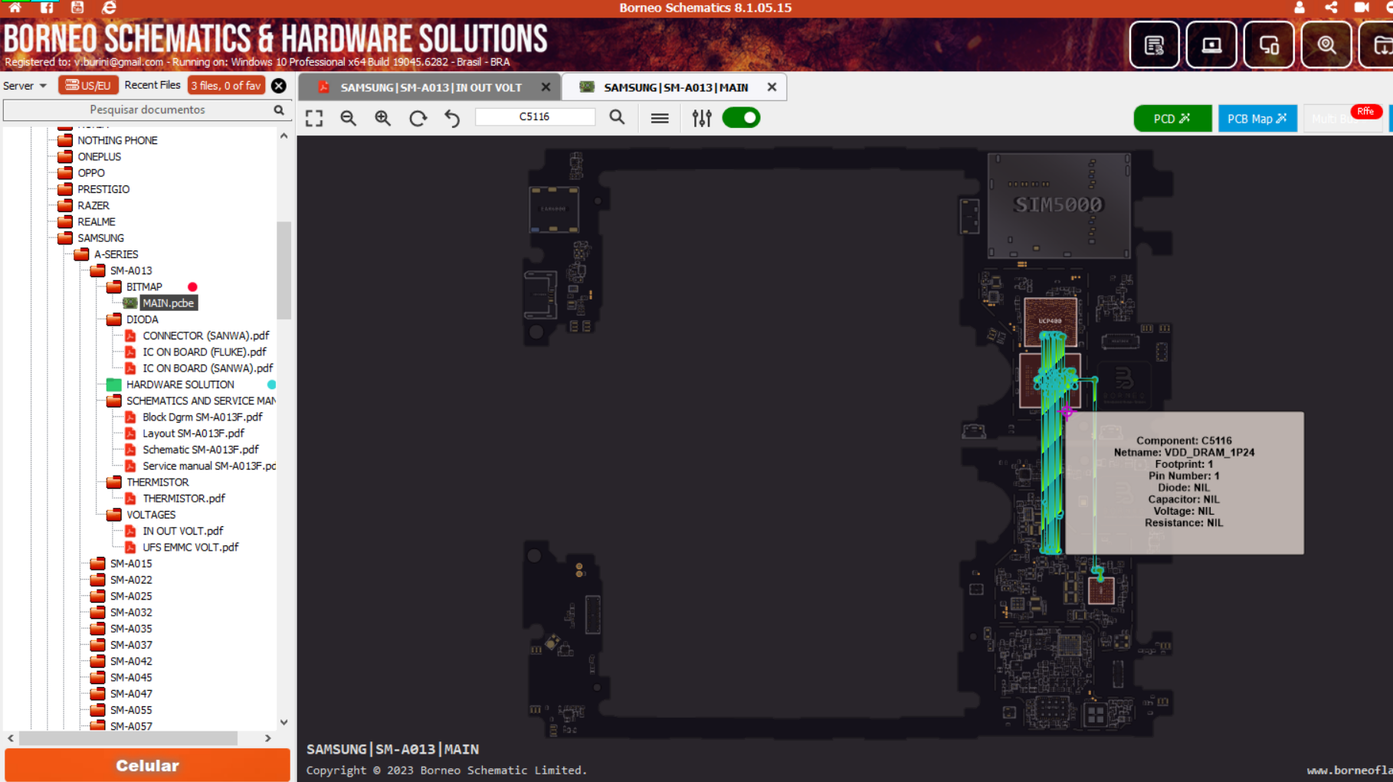
Task: Expand the NOTHING PHONE folder
Action: click(117, 140)
